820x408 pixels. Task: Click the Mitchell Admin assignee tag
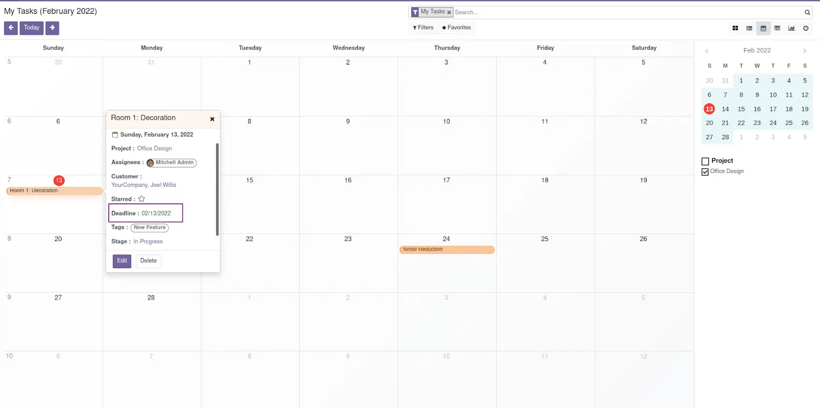point(171,163)
